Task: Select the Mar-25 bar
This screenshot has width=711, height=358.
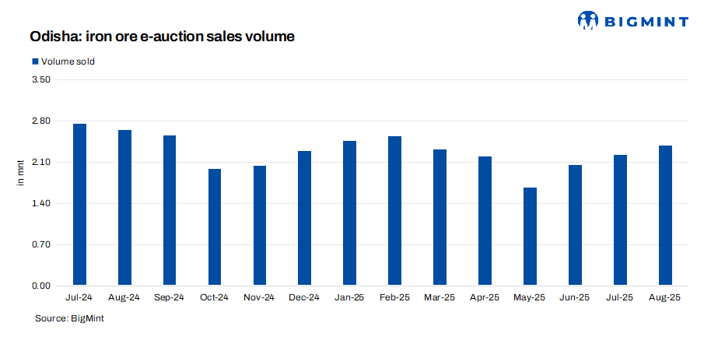Action: (440, 218)
